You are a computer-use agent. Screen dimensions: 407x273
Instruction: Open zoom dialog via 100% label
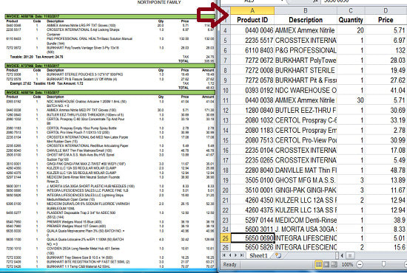click(x=347, y=264)
